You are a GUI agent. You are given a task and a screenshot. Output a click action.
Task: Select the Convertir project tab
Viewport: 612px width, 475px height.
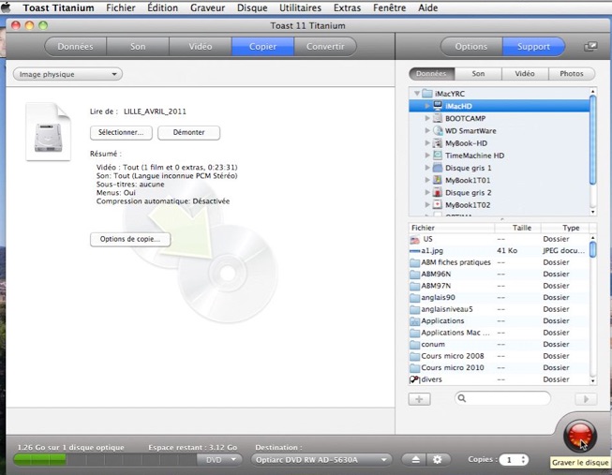325,47
